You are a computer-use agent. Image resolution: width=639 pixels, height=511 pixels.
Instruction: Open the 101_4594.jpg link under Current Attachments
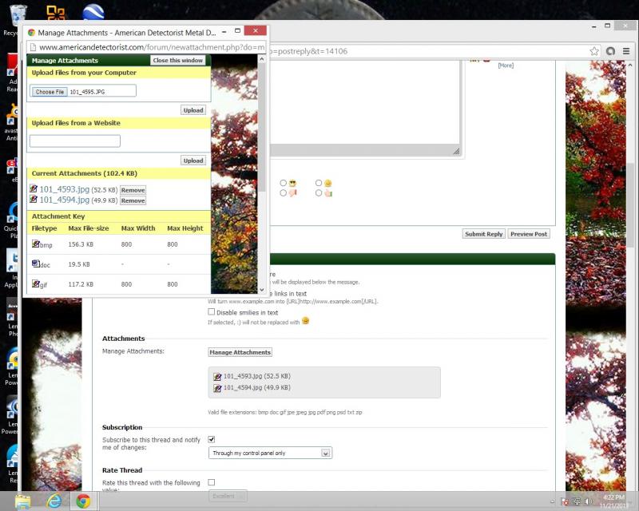(x=65, y=200)
